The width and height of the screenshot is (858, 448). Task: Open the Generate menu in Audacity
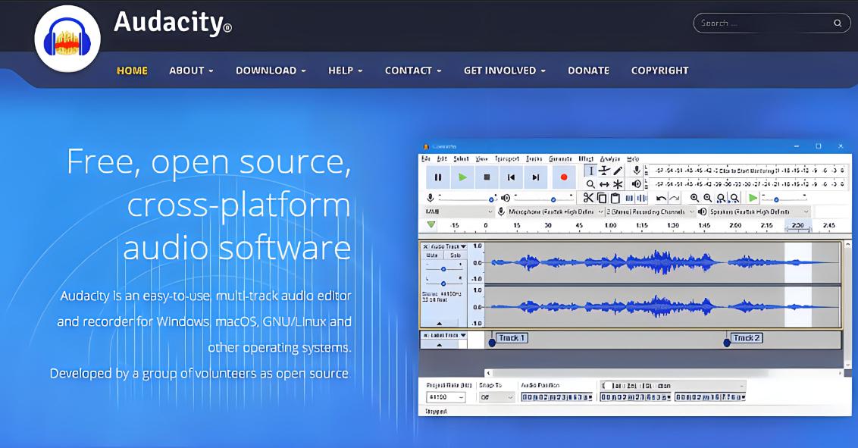point(560,158)
